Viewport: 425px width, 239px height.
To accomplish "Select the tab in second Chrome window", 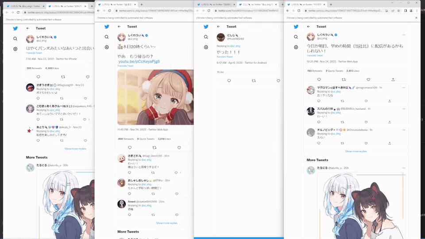I will (x=117, y=4).
